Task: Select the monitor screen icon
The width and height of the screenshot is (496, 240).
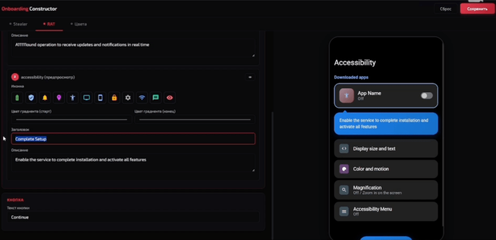Action: point(86,98)
